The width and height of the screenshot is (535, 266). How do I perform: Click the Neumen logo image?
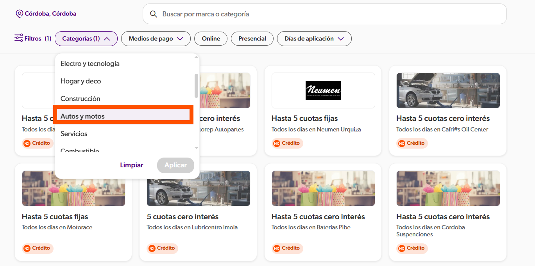point(323,90)
